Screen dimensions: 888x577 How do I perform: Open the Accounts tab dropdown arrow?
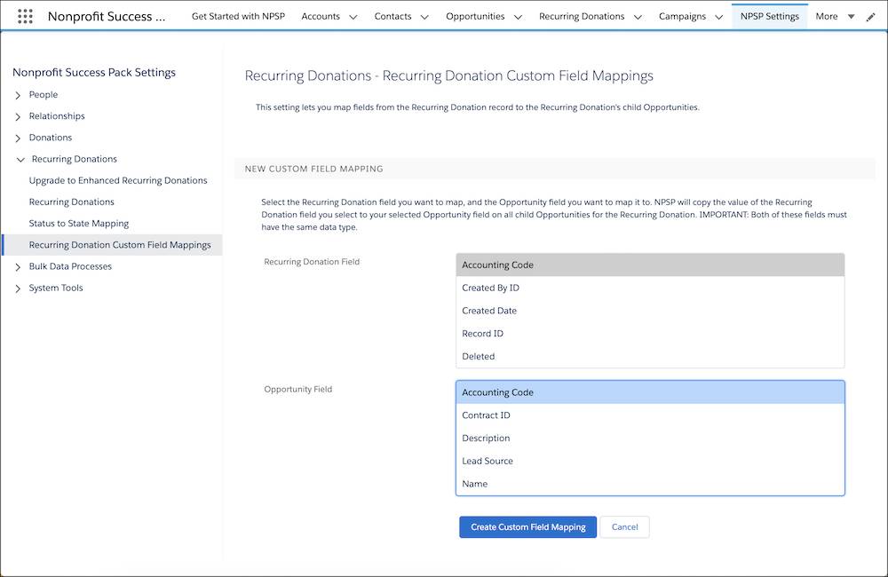353,16
